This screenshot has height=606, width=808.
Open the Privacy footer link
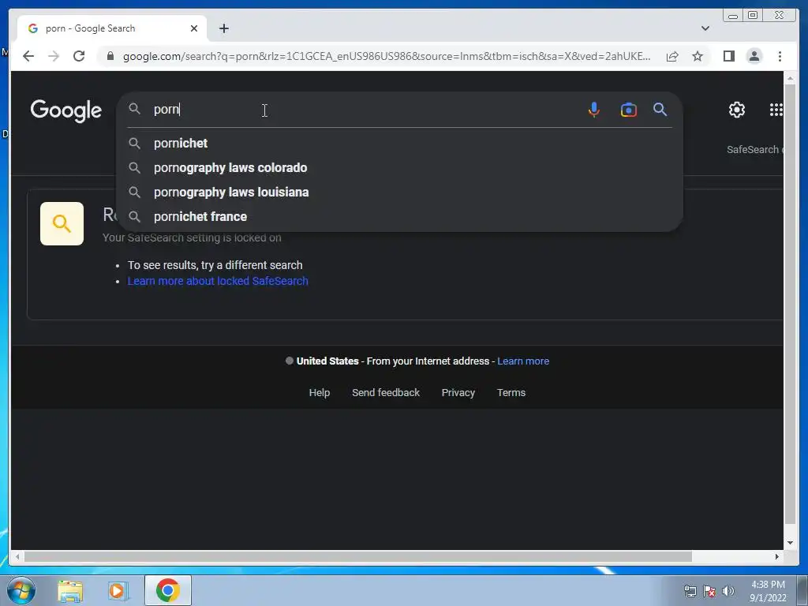[458, 393]
